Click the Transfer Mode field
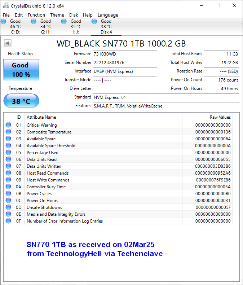The width and height of the screenshot is (243, 285). click(x=125, y=80)
